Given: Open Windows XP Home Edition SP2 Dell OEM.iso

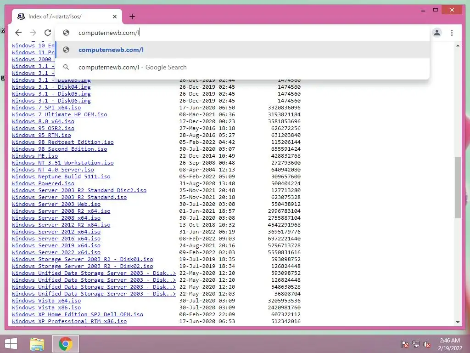Looking at the screenshot, I should click(77, 315).
